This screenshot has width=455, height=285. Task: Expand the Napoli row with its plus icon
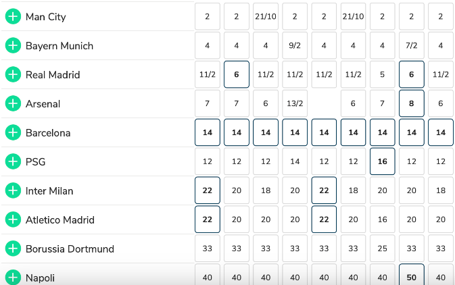(x=13, y=278)
